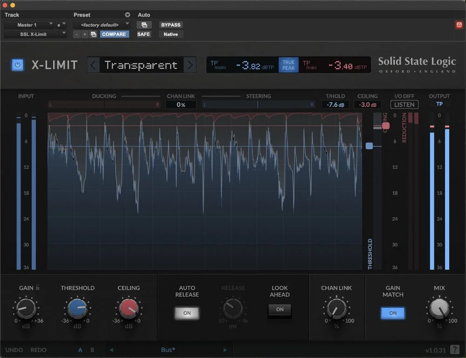Select the B comparison slot

(x=92, y=350)
